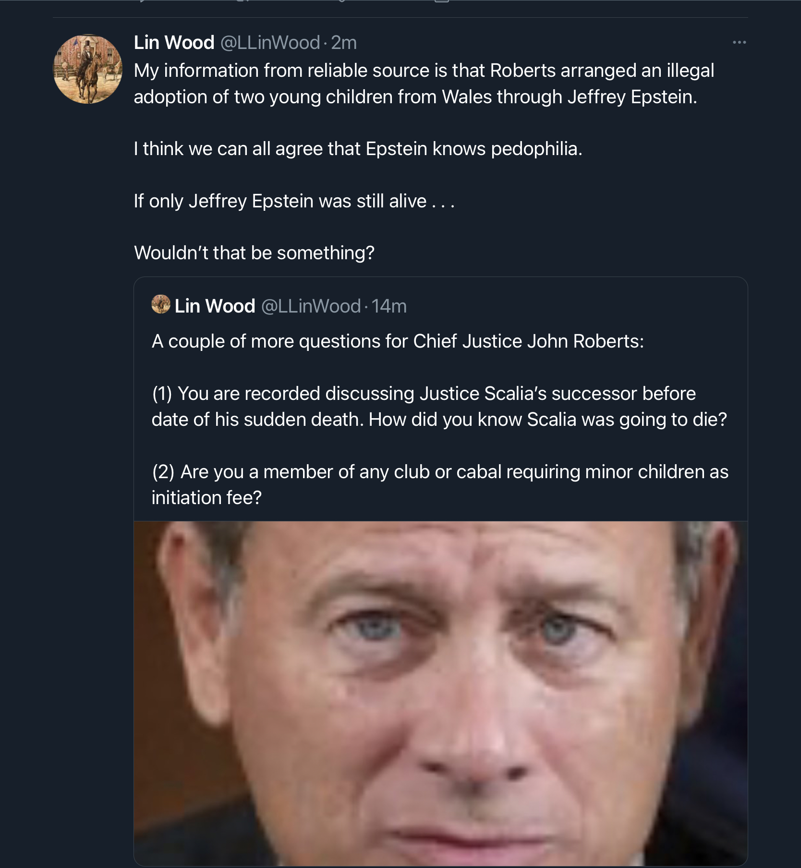Click the Lin Wood name in quoted tweet
Viewport: 801px width, 868px height.
coord(215,306)
